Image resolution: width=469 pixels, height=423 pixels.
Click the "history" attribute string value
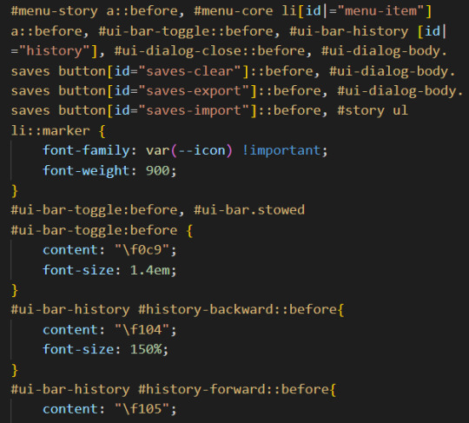pos(54,51)
